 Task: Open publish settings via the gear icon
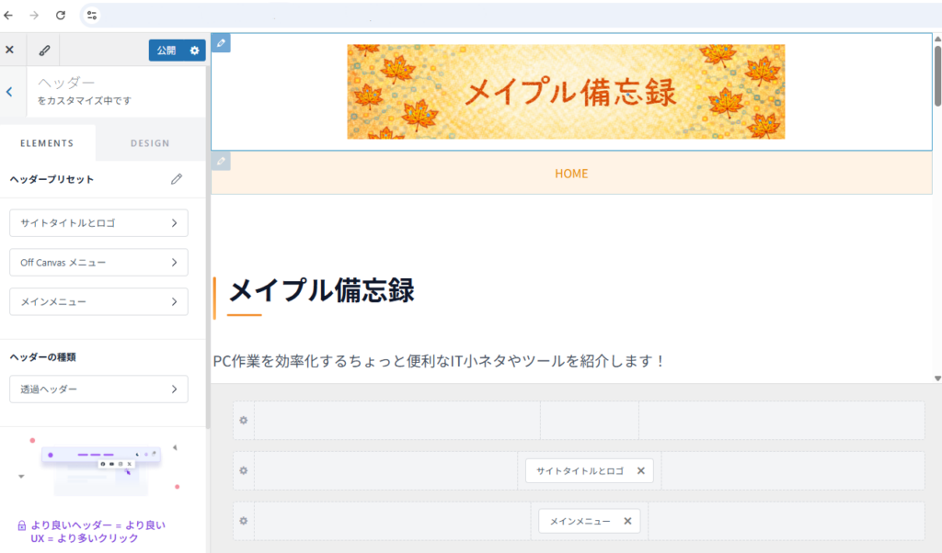coord(194,51)
